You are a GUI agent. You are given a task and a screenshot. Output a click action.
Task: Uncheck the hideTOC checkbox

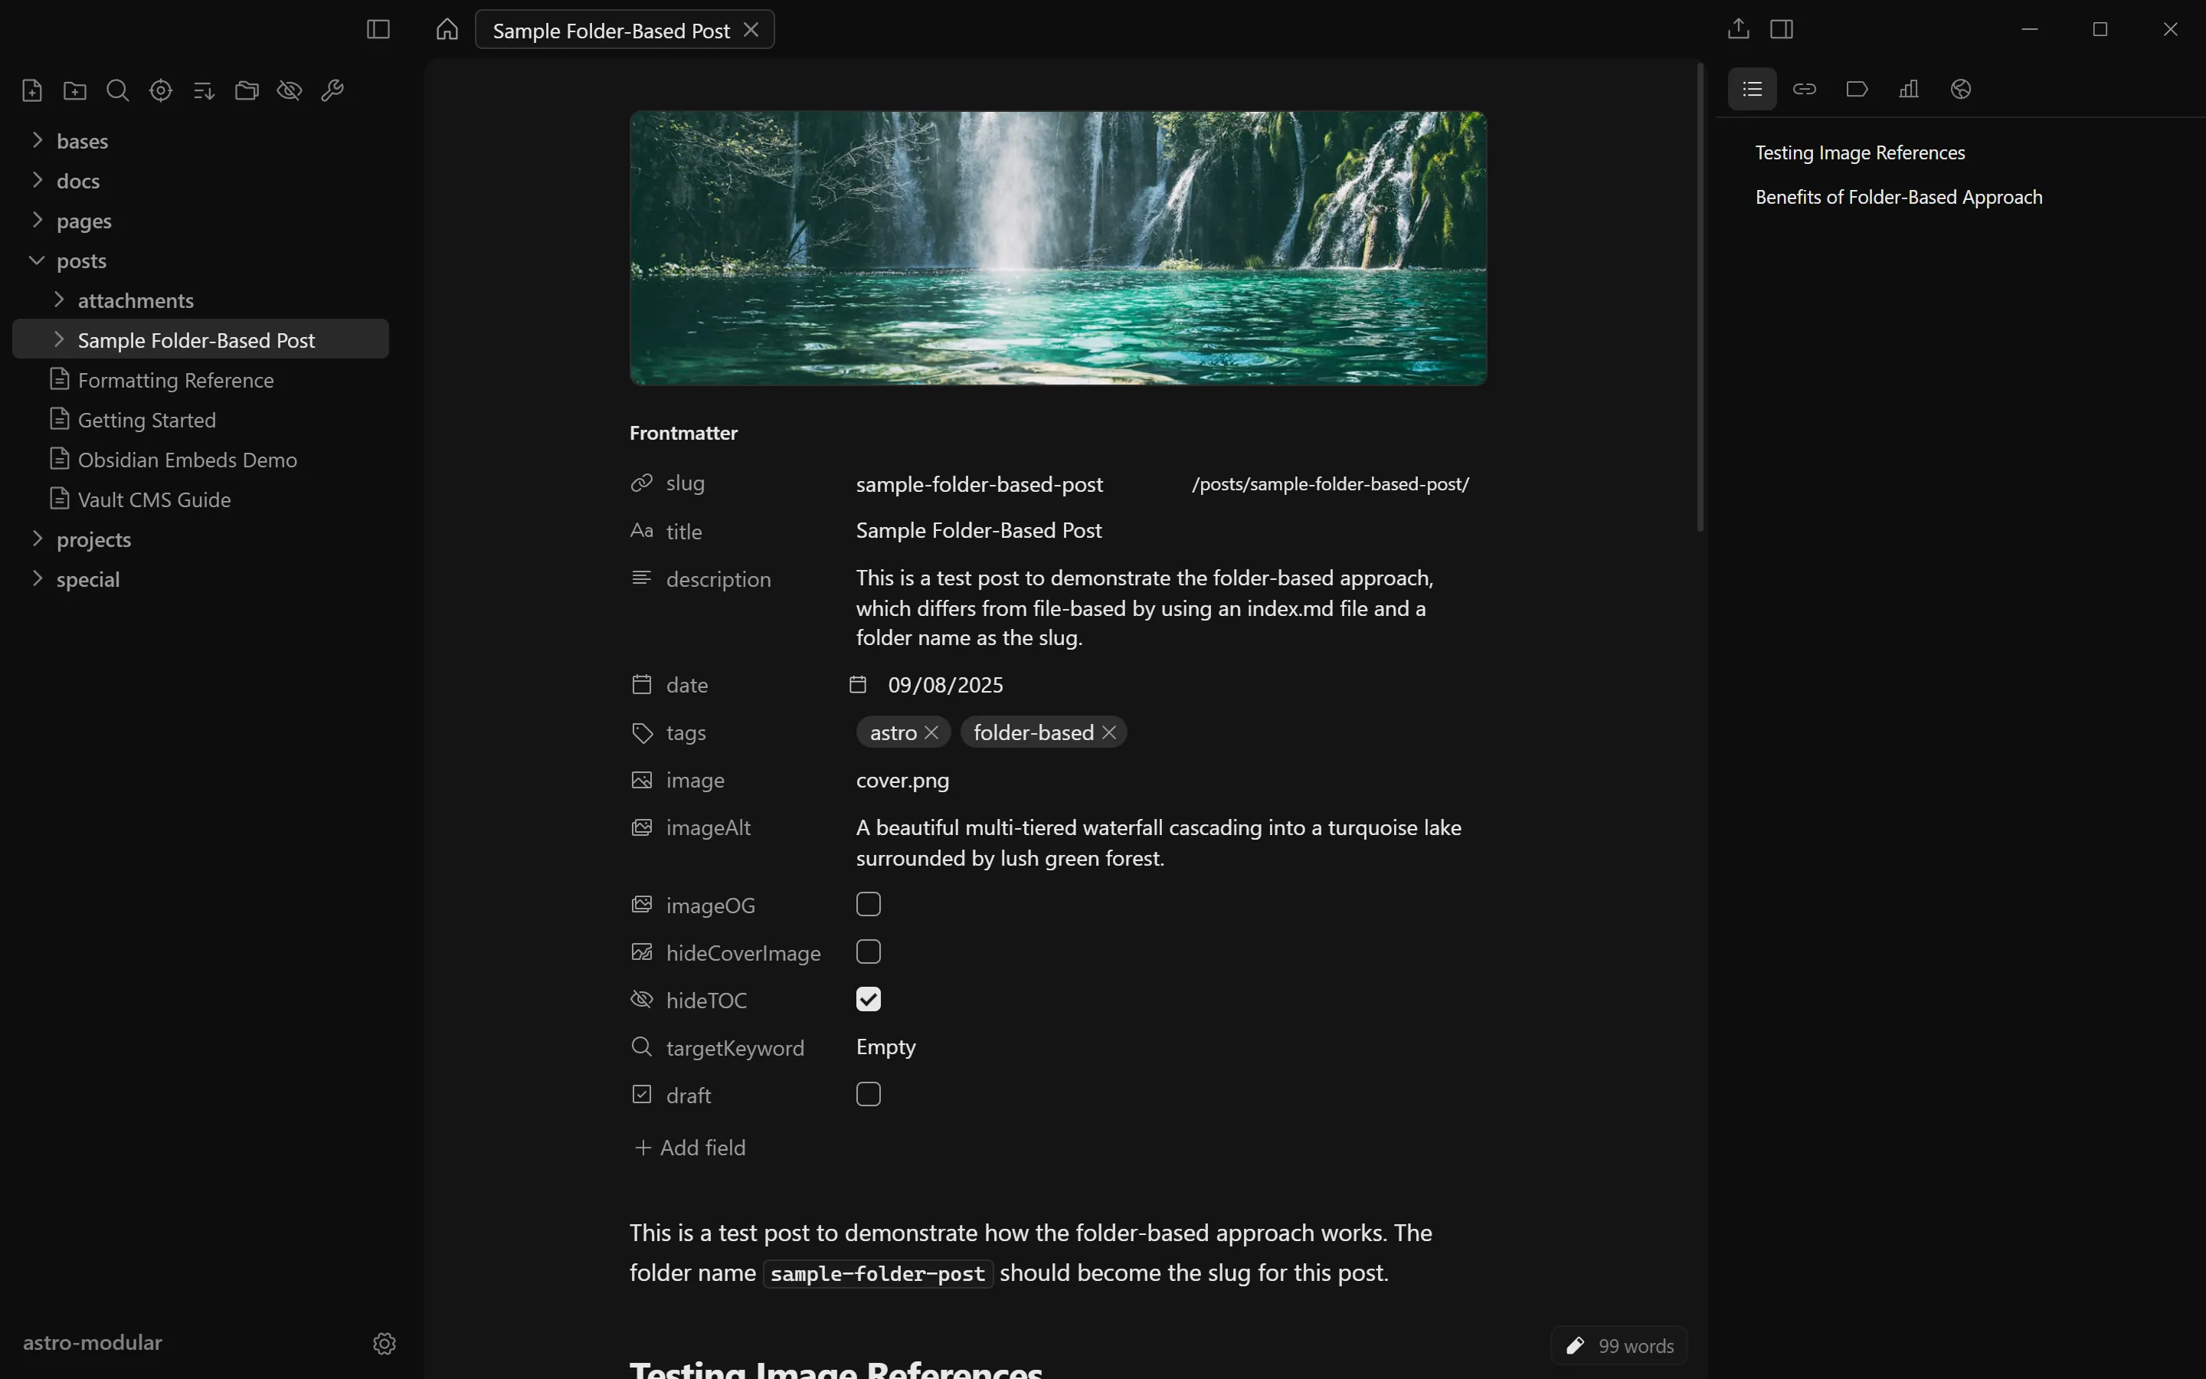[868, 1000]
